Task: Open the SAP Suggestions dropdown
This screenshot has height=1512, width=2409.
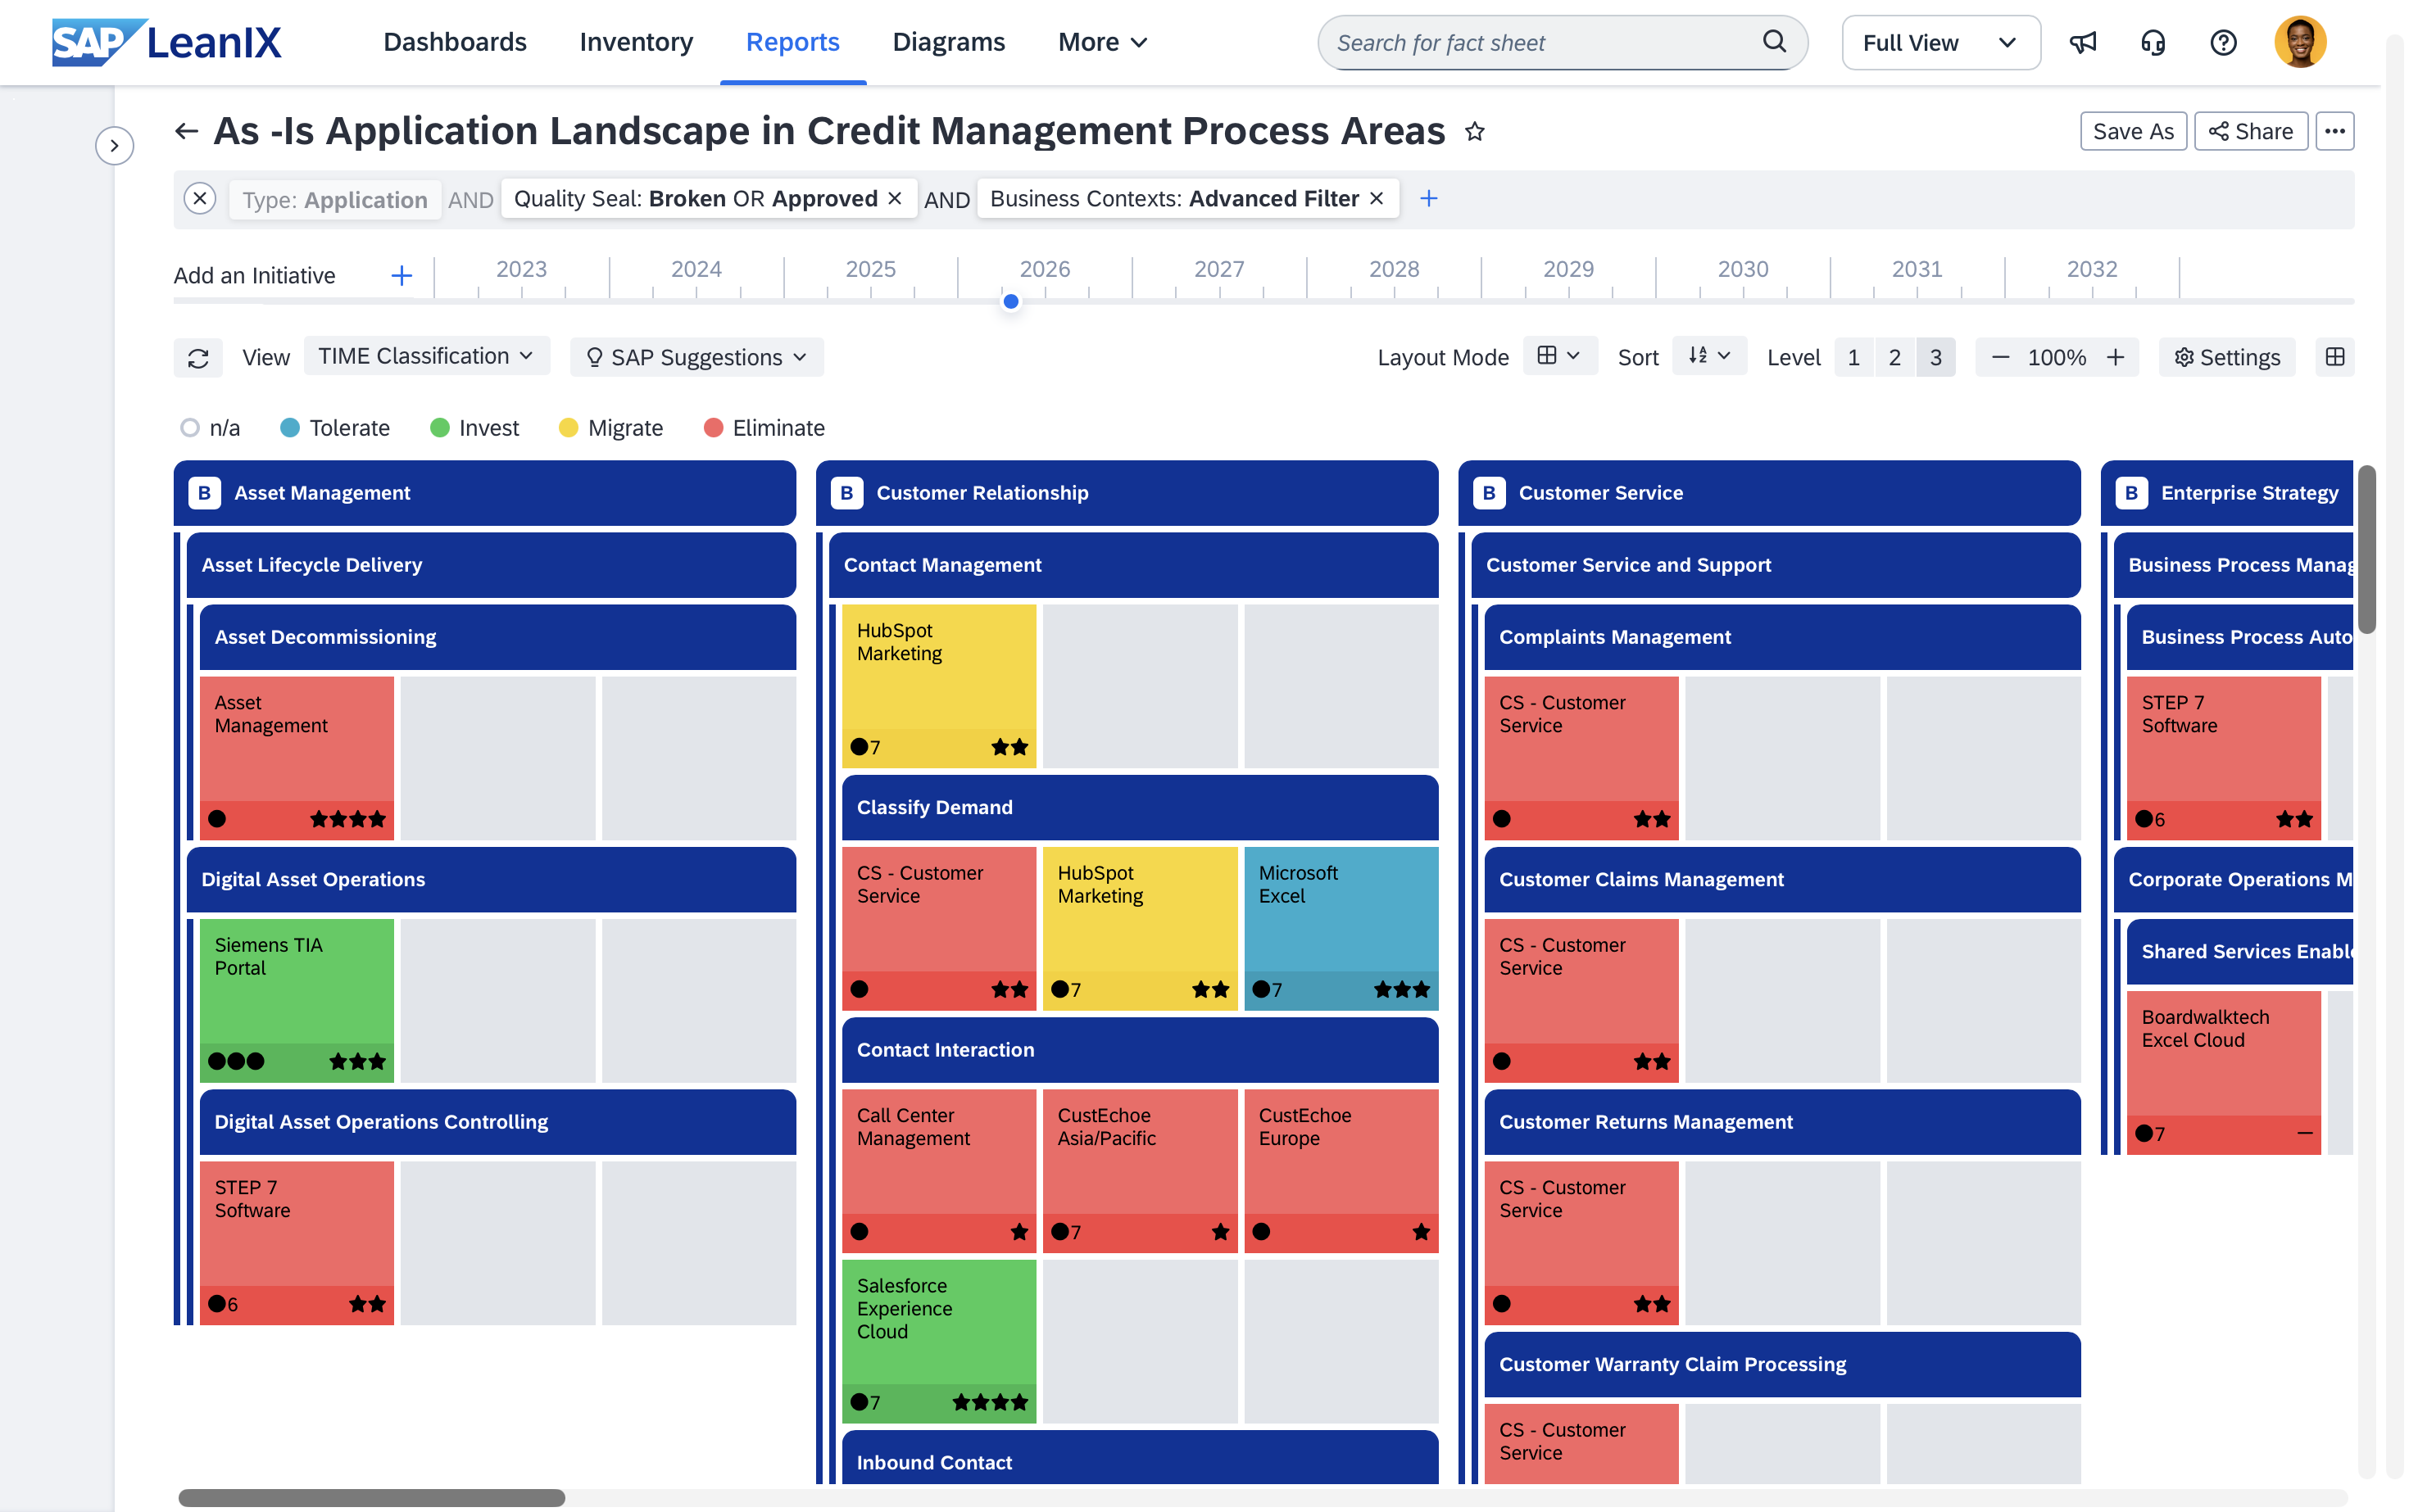Action: (696, 357)
